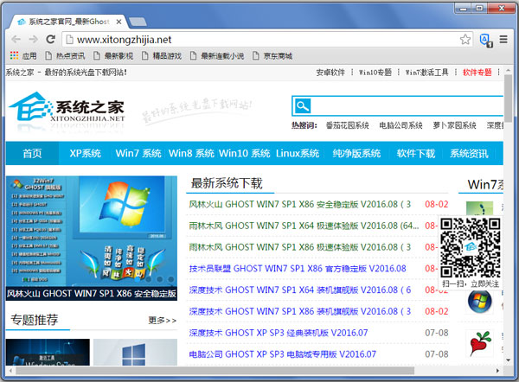Click the 激活工具 topic thumbnail
This screenshot has height=382, width=519.
tap(48, 353)
